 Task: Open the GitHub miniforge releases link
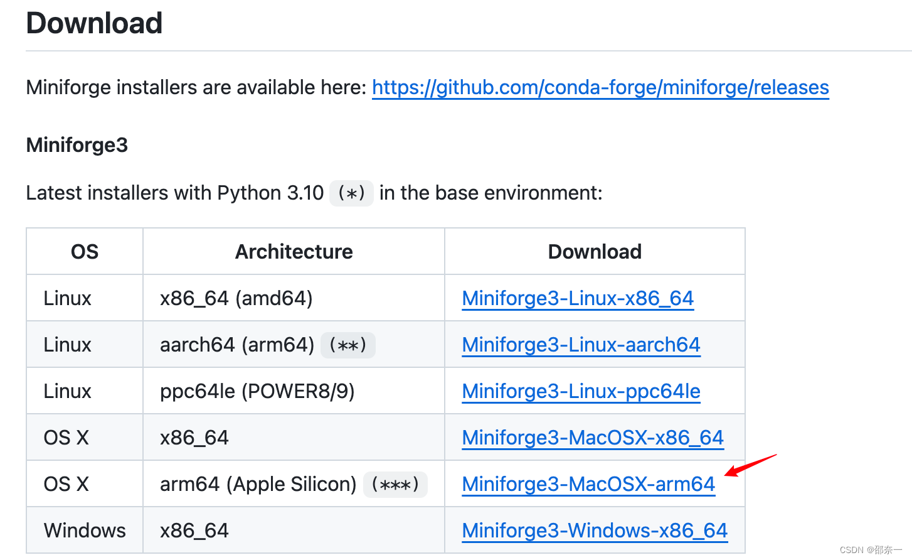pyautogui.click(x=600, y=87)
